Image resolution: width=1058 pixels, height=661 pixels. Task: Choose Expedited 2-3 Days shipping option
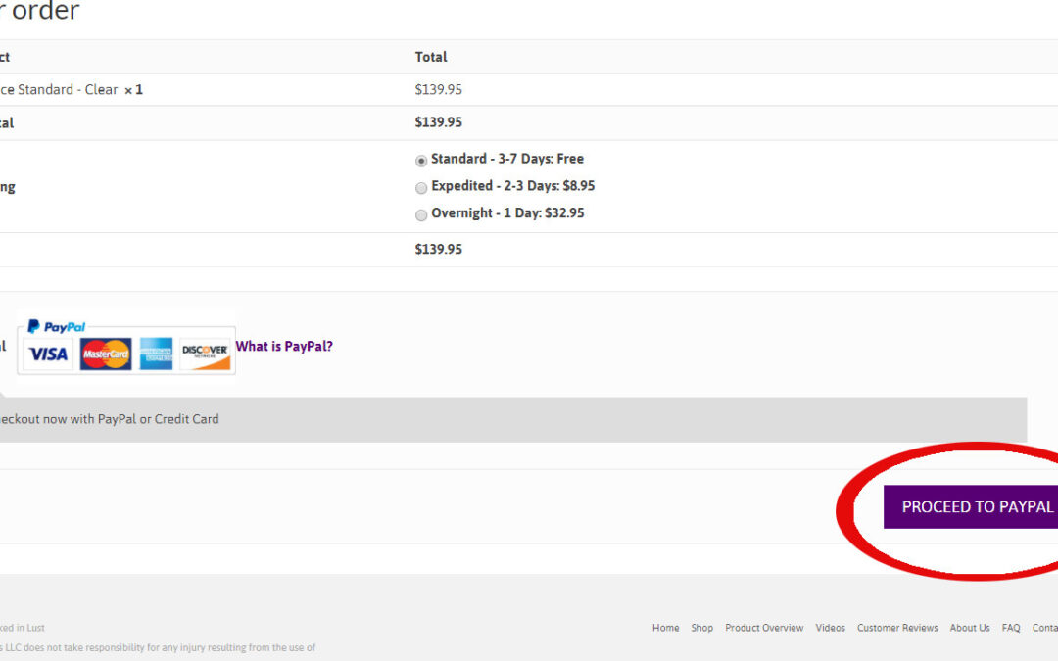point(421,187)
